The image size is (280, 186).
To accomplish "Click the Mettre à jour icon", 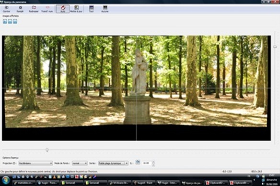I will pyautogui.click(x=76, y=9).
